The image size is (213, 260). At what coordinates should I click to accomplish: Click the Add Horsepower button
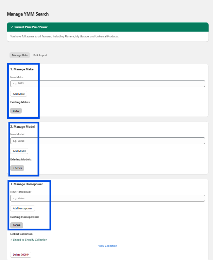(x=22, y=208)
